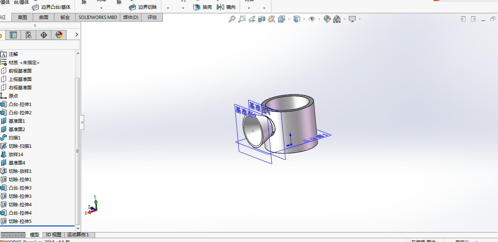Open the ConfigurationManager panel tab
Viewport: 498px width, 242px height.
click(x=29, y=35)
